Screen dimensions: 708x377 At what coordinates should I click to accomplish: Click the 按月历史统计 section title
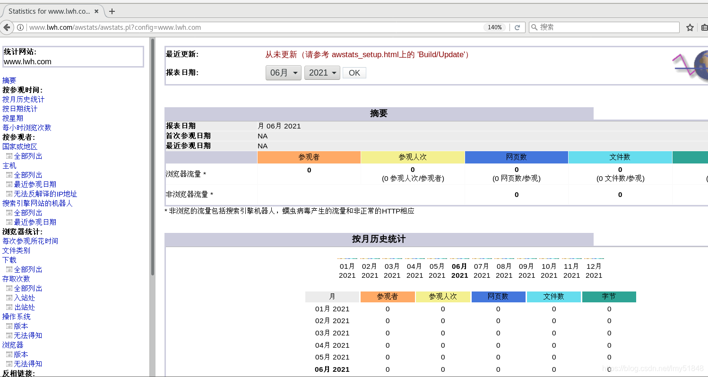pos(379,239)
